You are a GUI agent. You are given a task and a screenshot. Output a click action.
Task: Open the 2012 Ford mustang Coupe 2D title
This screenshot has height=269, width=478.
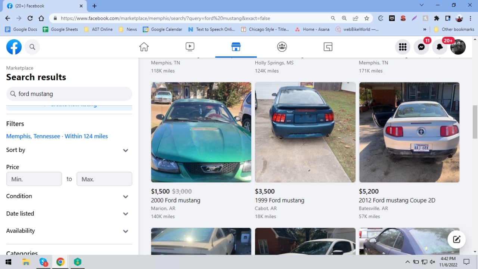pyautogui.click(x=397, y=200)
